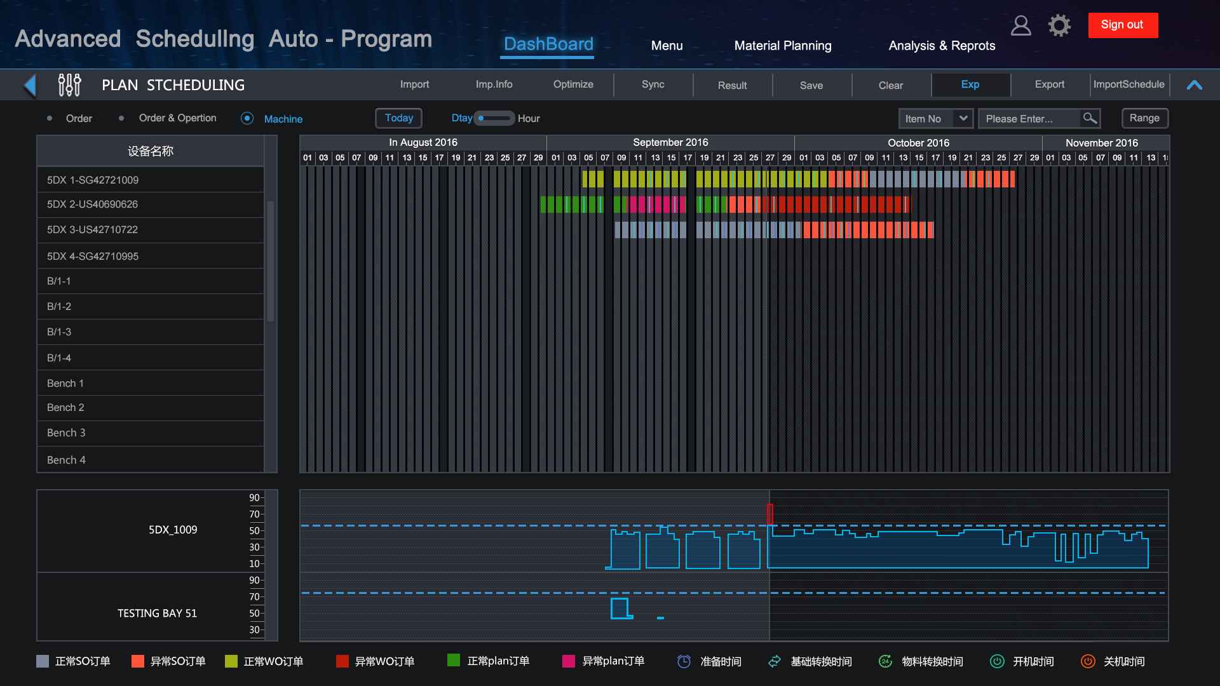The image size is (1220, 686).
Task: Click the blue back arrow icon
Action: [30, 85]
